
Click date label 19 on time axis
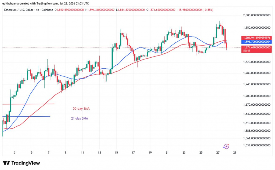pyautogui.click(x=150, y=153)
